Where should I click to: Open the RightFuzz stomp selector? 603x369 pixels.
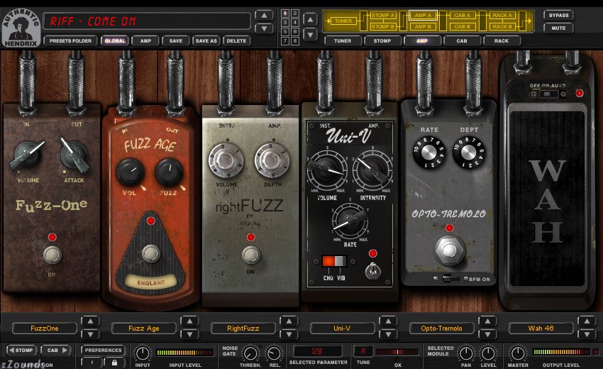(x=243, y=329)
